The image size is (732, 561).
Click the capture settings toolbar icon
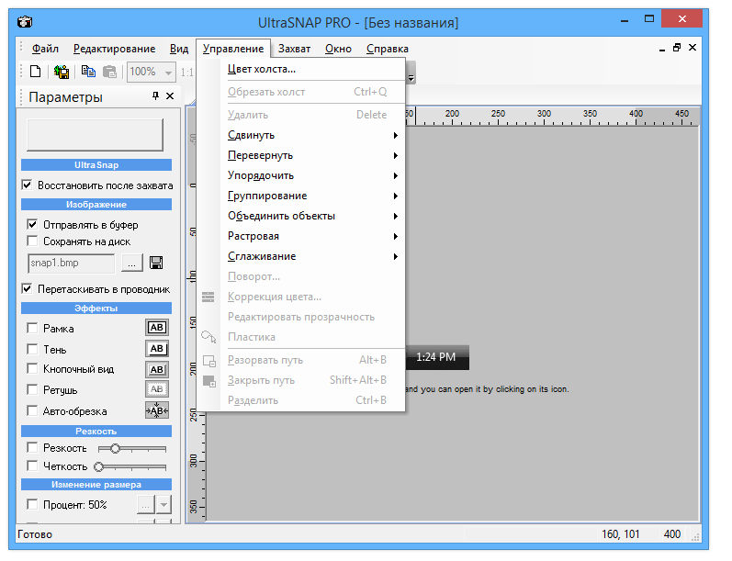click(62, 72)
